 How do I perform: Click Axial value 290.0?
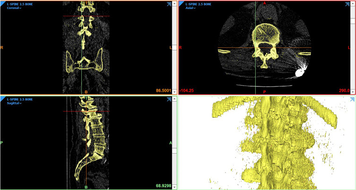pyautogui.click(x=345, y=90)
